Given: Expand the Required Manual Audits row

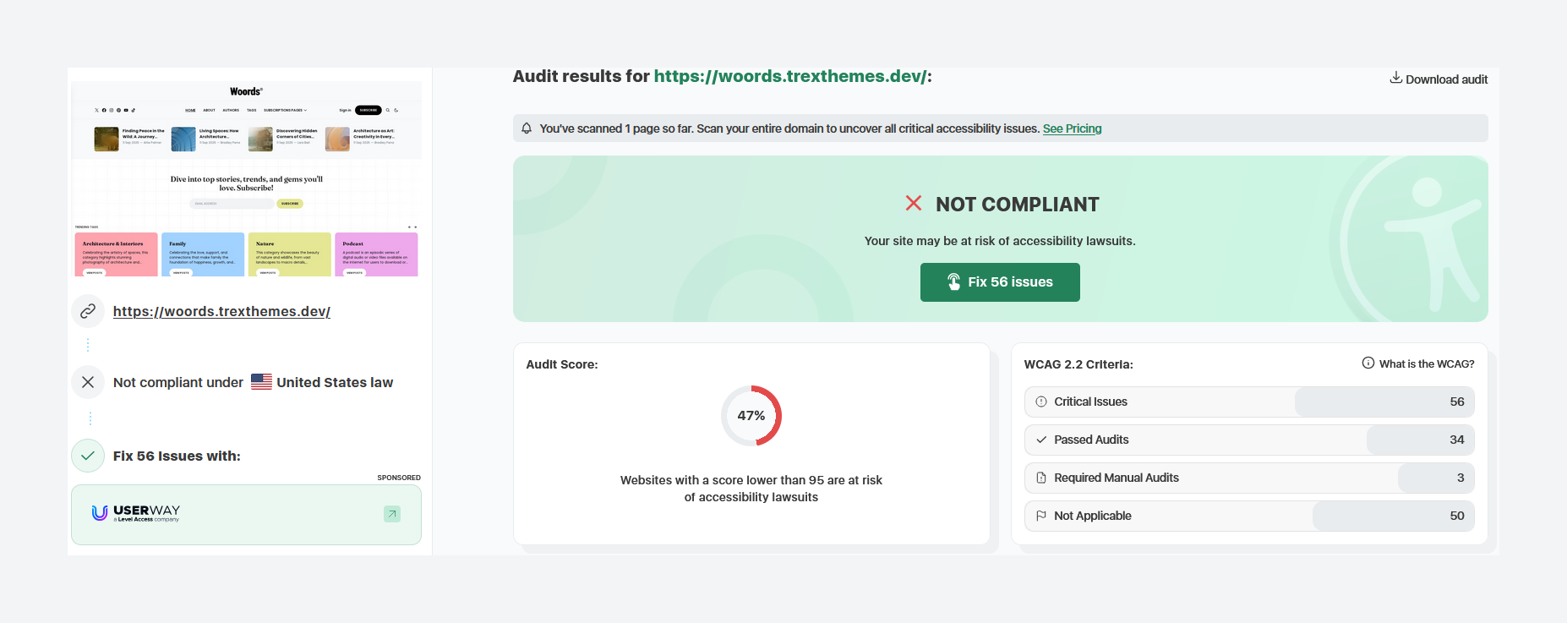Looking at the screenshot, I should pyautogui.click(x=1248, y=478).
